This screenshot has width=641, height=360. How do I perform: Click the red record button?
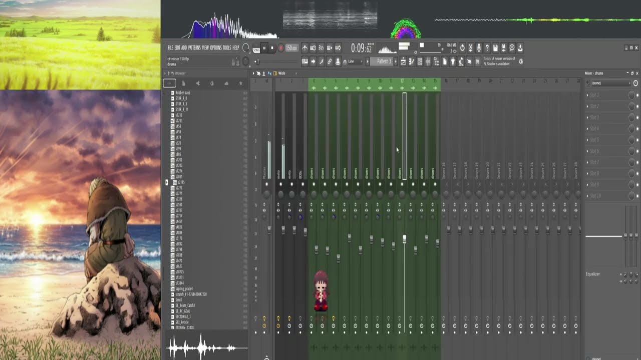281,48
